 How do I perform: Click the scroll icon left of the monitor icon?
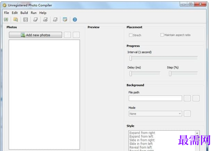[x=55, y=19]
